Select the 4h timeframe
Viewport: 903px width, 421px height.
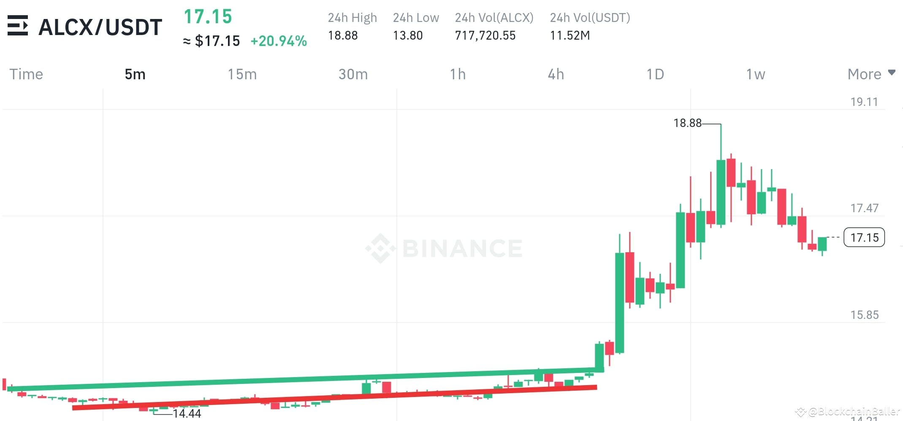(556, 74)
